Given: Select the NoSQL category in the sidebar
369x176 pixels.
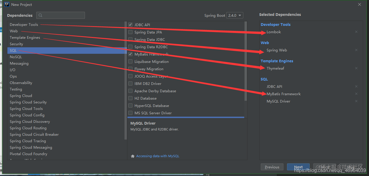Looking at the screenshot, I should tap(16, 57).
